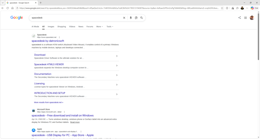Click the page vertical scrollbar thumb

258,37
